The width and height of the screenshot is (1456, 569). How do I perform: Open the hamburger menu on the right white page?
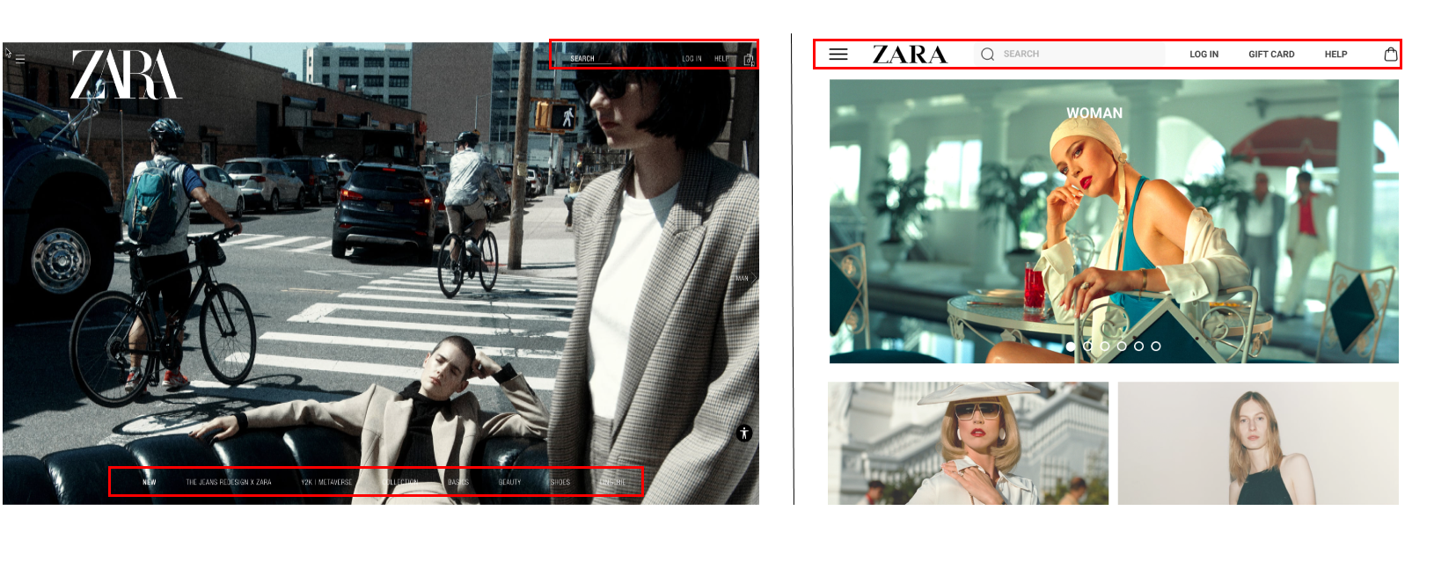[838, 55]
